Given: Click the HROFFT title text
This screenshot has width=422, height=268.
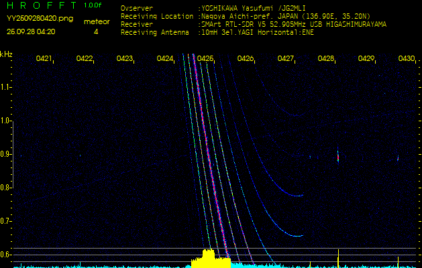Looking at the screenshot, I should [42, 5].
